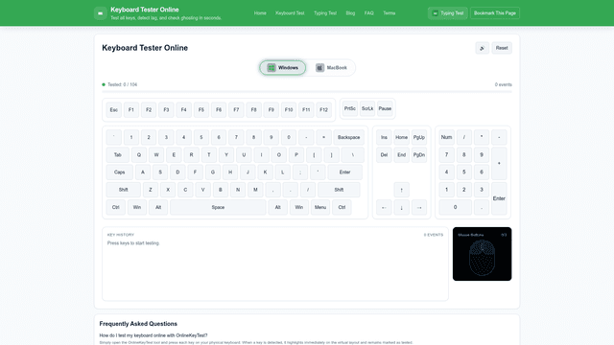Click the numpad Enter key
The width and height of the screenshot is (614, 345).
pos(499,198)
